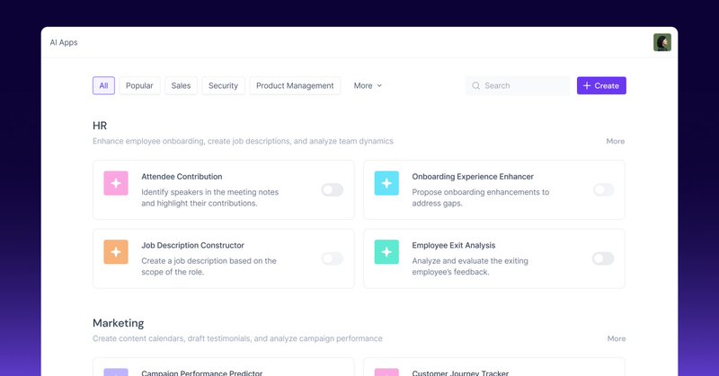Turn on Job Description Constructor switch

tap(332, 258)
